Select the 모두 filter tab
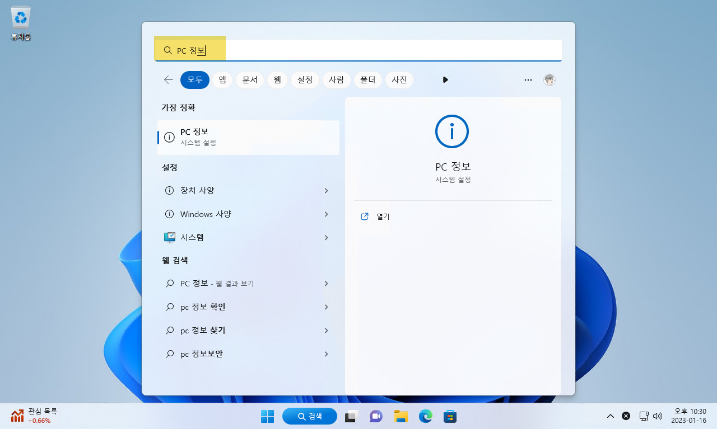The height and width of the screenshot is (429, 717). coord(195,80)
